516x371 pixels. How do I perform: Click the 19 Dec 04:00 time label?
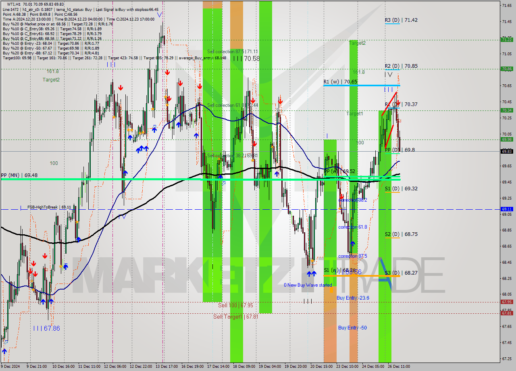(x=270, y=367)
